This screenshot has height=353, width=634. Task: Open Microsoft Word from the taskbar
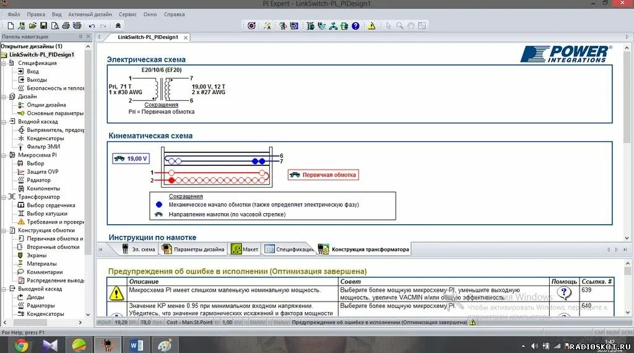click(x=137, y=346)
